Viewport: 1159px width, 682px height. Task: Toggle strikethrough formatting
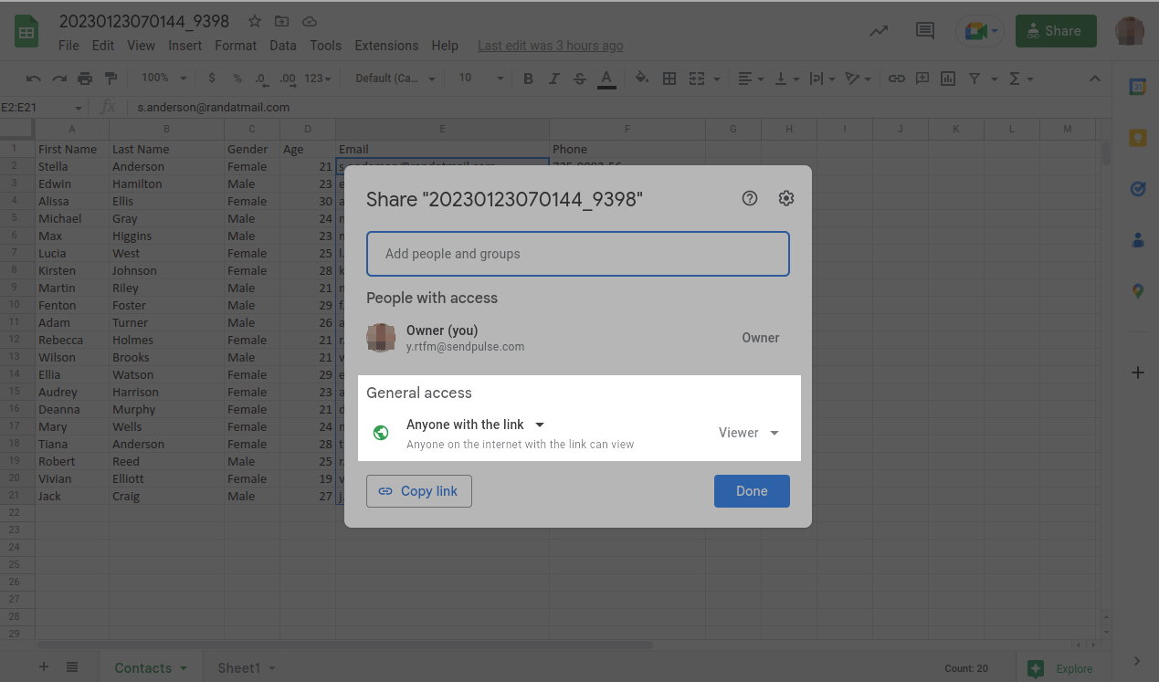(x=579, y=79)
